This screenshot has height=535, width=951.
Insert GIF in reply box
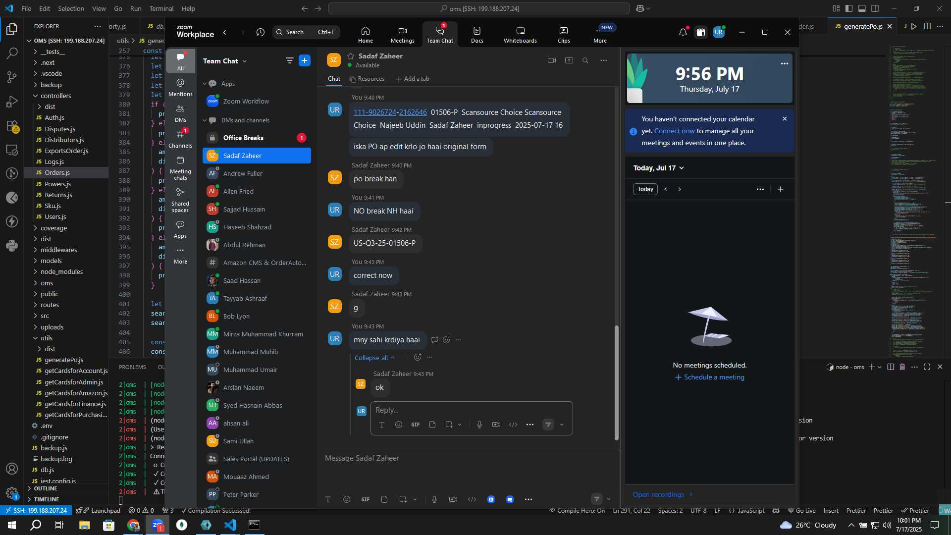(416, 425)
